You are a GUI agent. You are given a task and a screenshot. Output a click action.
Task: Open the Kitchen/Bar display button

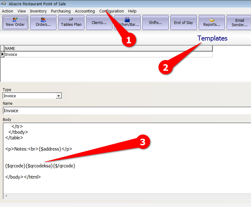point(127,22)
